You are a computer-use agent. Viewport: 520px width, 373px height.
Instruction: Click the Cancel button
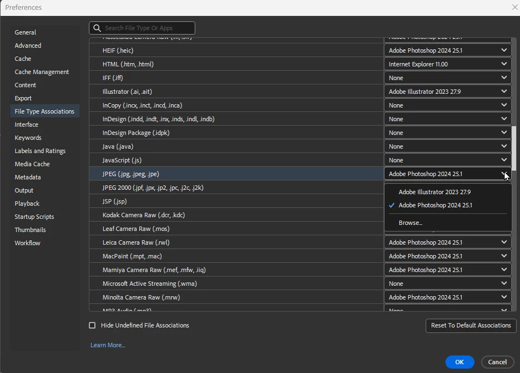point(498,362)
